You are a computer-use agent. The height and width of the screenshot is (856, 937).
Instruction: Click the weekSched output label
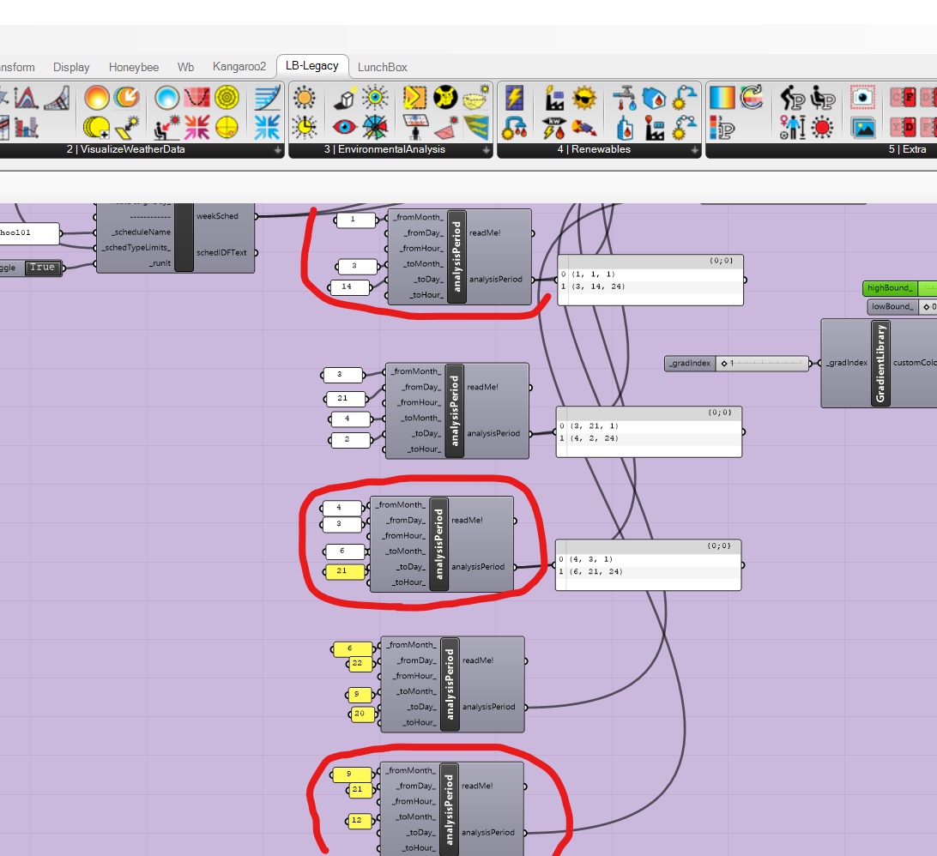[x=218, y=216]
